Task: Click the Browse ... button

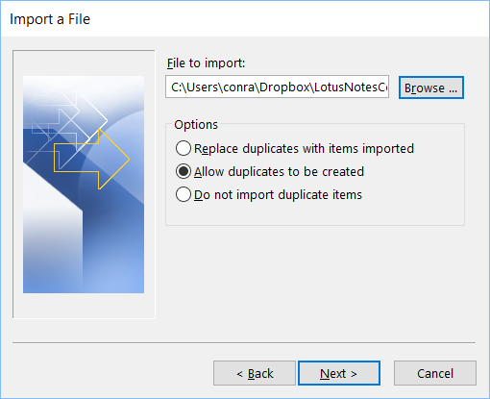Action: (431, 87)
